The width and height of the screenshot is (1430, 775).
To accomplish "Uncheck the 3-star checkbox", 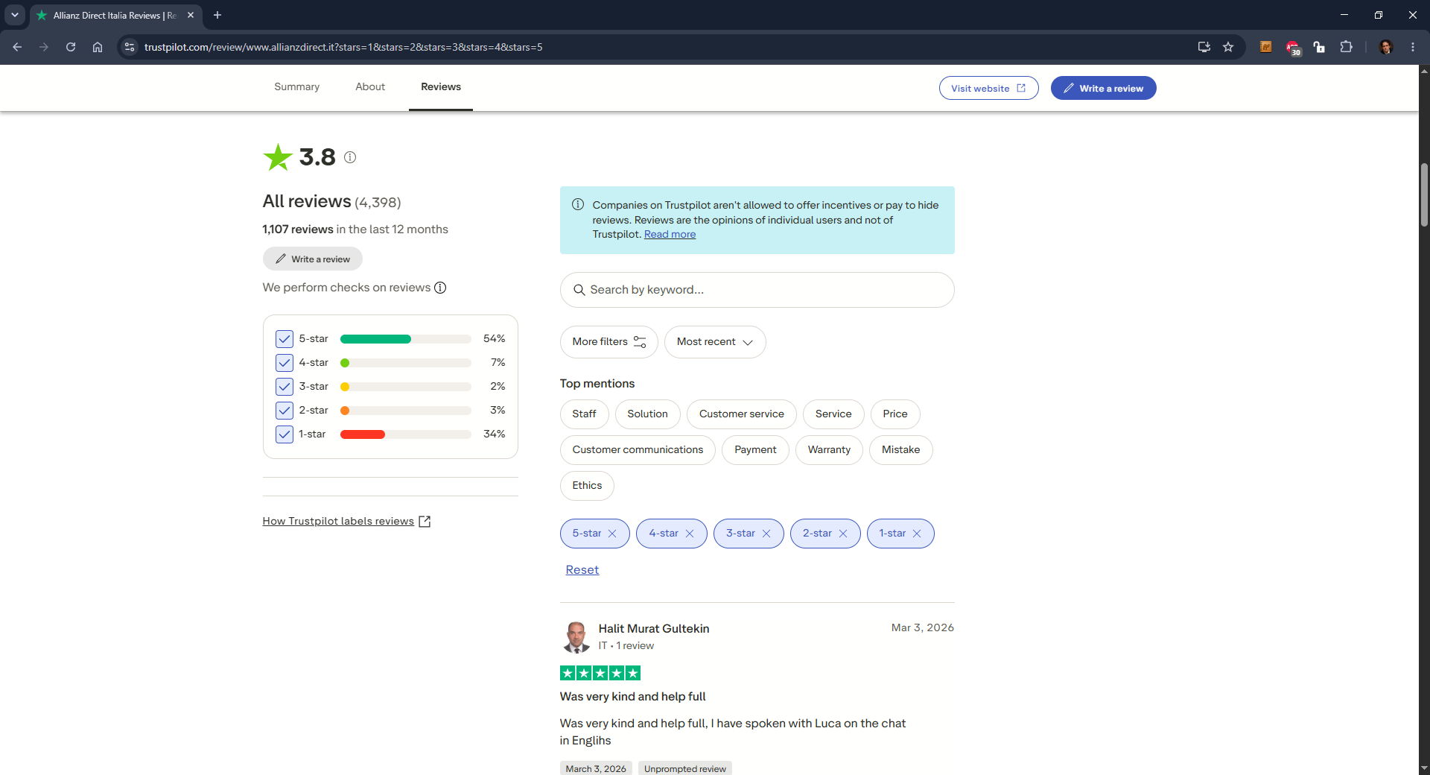I will coord(285,387).
